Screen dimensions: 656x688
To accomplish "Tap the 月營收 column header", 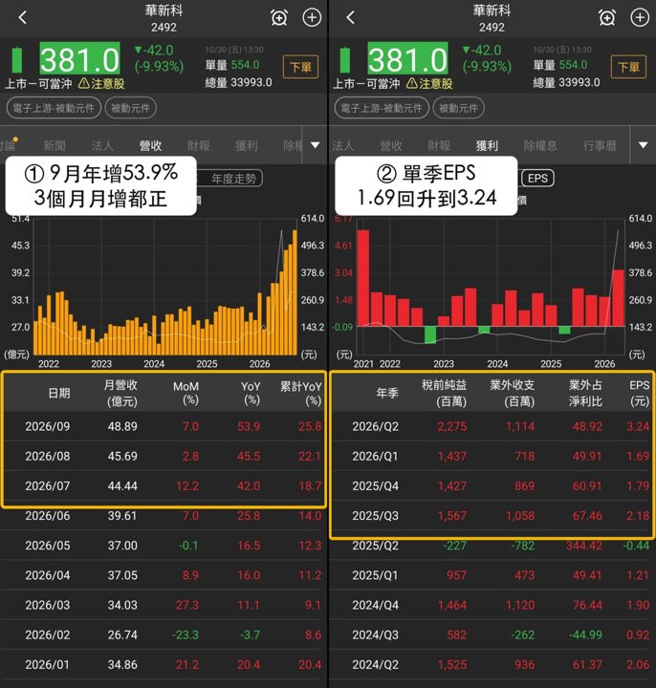I will coord(121,393).
